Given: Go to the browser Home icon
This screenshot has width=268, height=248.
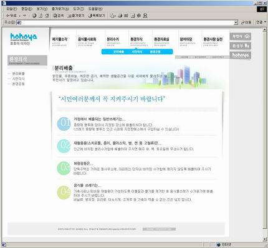Looking at the screenshot, I should (x=47, y=16).
